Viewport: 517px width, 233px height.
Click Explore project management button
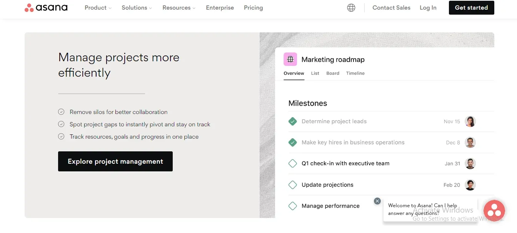point(115,161)
